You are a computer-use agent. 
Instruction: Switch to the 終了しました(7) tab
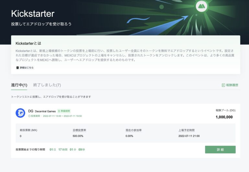(x=47, y=85)
